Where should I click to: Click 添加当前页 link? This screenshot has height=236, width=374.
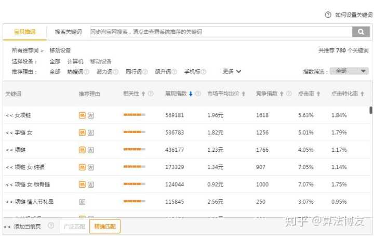(27, 226)
